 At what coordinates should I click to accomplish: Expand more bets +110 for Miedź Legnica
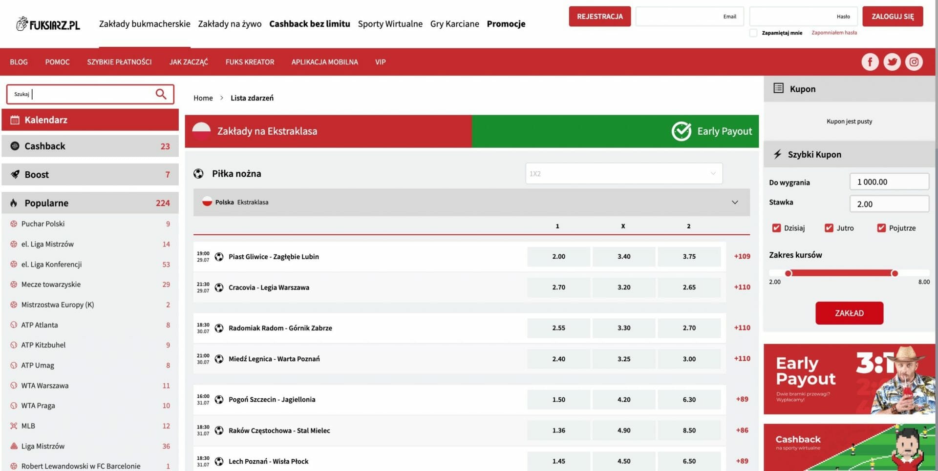pyautogui.click(x=742, y=358)
